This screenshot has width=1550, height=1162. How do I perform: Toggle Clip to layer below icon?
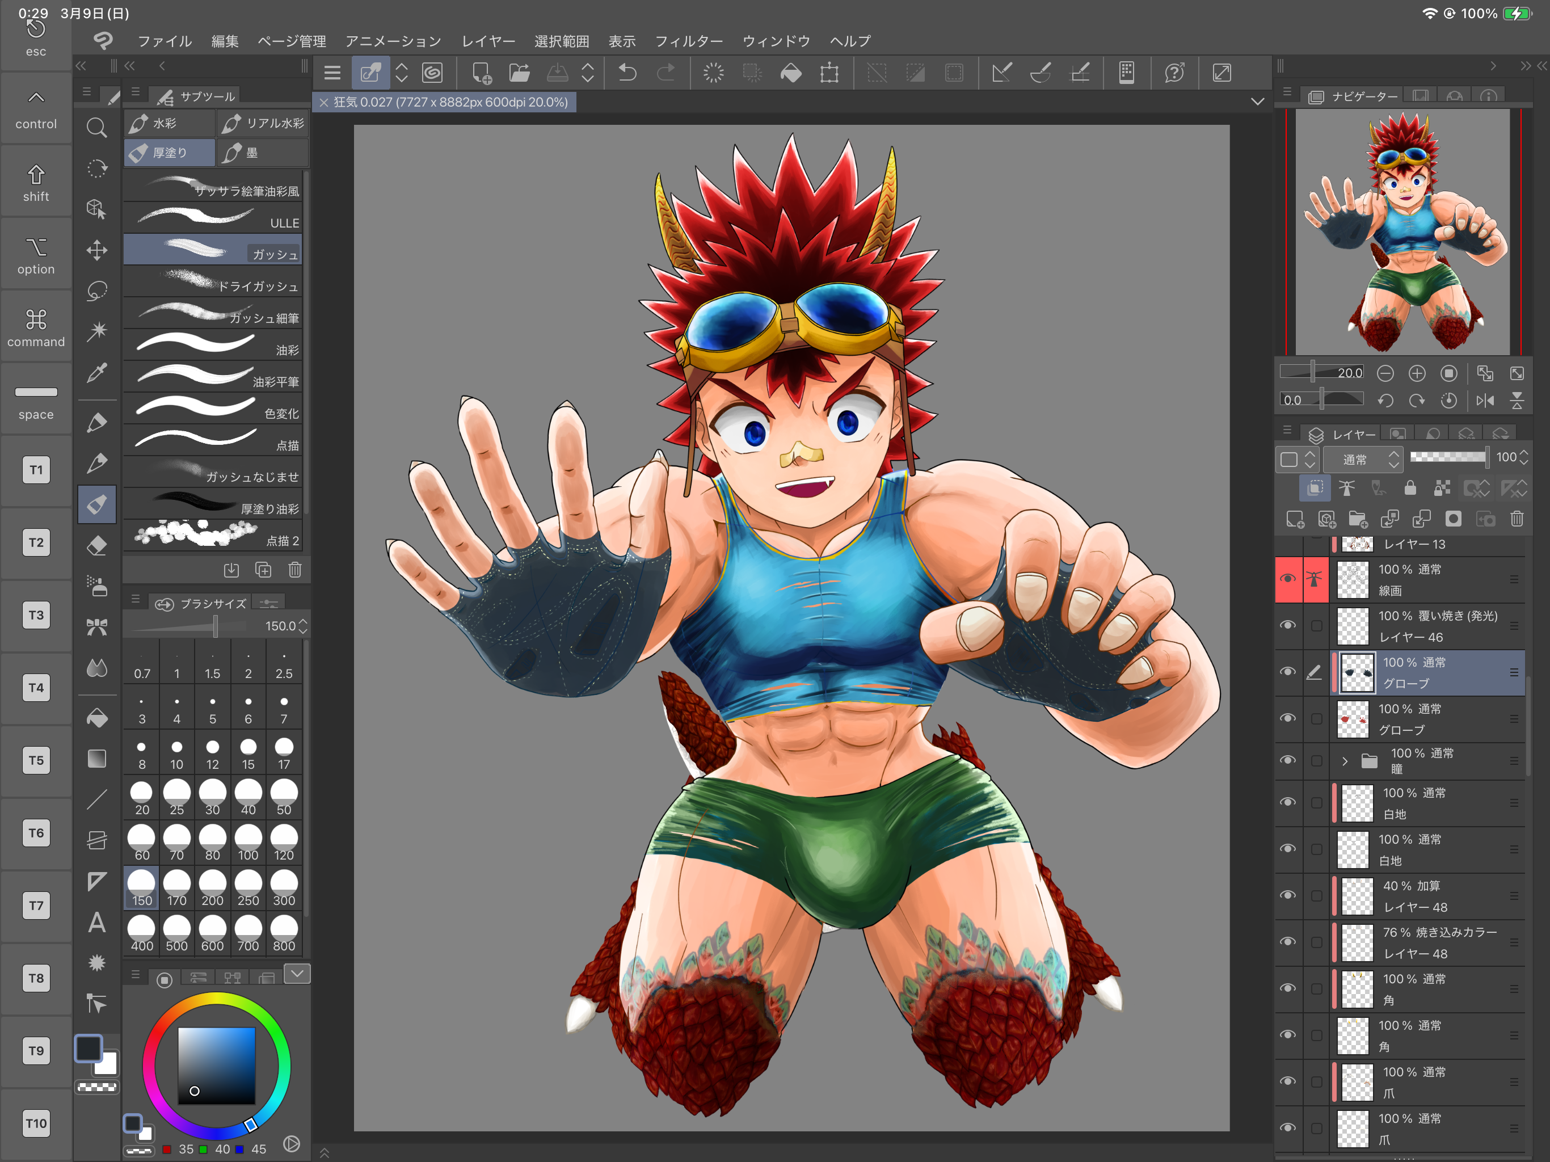point(1315,488)
